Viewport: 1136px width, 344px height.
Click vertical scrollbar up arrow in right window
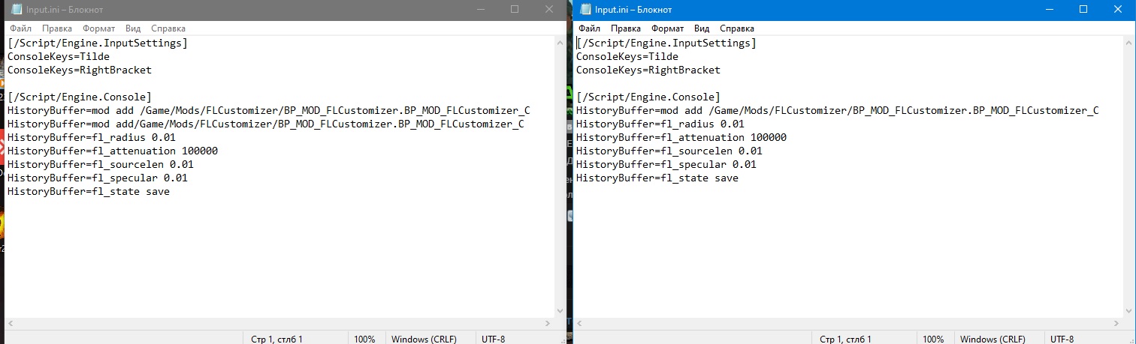click(1128, 43)
